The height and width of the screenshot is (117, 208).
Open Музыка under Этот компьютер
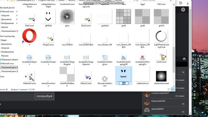coord(5,56)
